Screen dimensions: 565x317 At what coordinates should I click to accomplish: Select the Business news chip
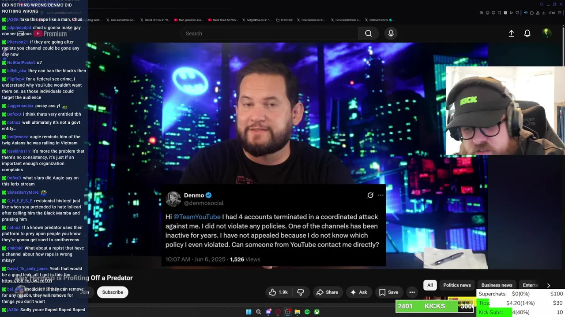[497, 285]
